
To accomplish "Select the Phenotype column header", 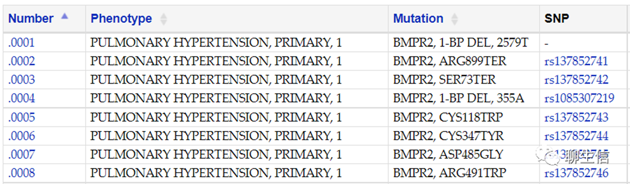I will 121,19.
